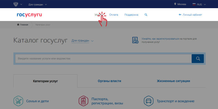Click «Категории услуг» breadcrumb text

[x=43, y=25]
